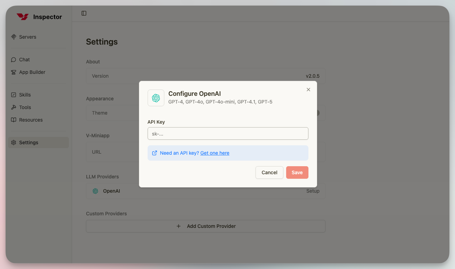
Task: Click the Servers icon in the sidebar
Action: point(14,37)
